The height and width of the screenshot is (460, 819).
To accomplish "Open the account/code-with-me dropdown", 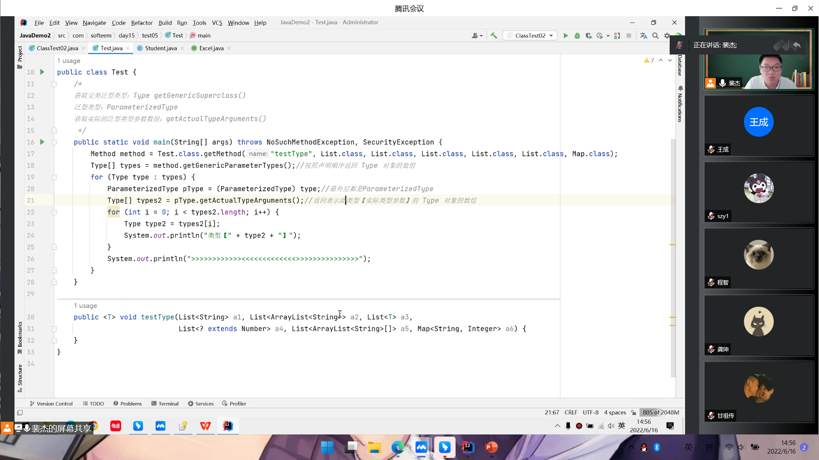I will pyautogui.click(x=477, y=36).
